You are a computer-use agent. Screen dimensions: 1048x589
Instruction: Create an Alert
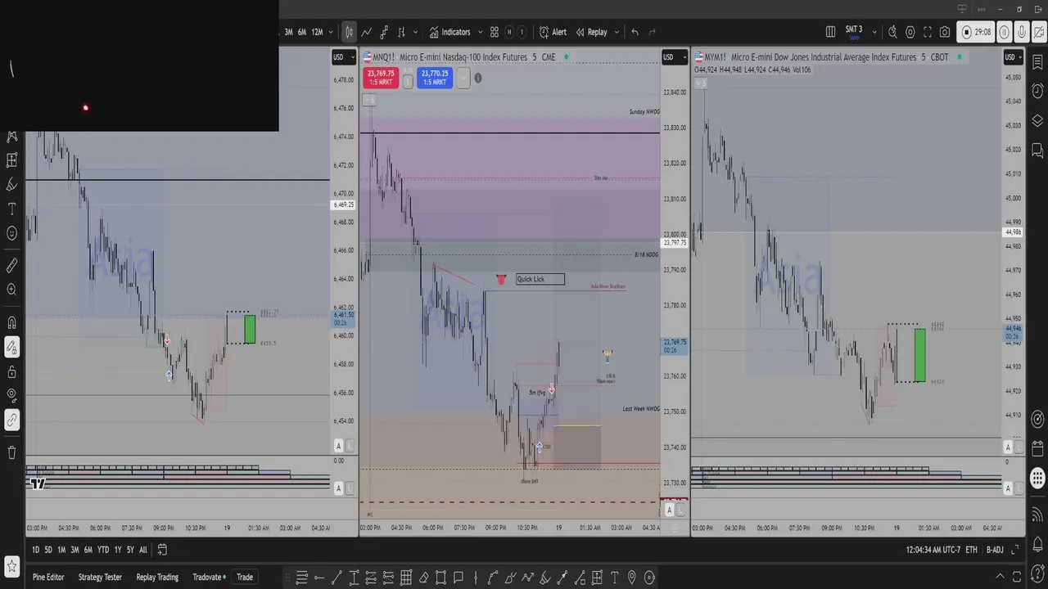coord(553,32)
